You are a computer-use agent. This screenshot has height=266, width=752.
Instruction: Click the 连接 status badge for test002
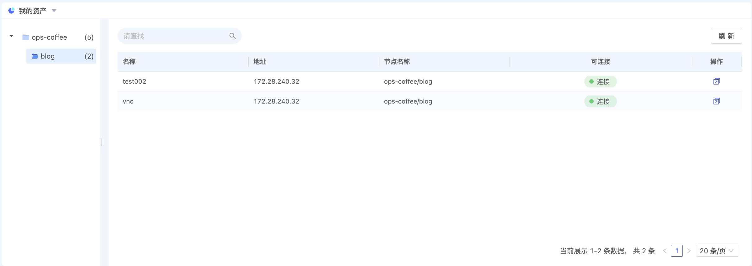600,82
